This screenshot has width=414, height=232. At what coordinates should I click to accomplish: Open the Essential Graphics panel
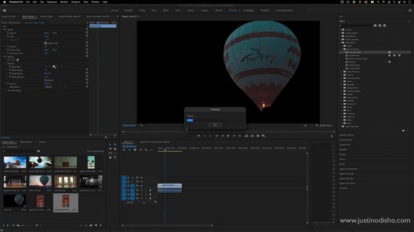tap(347, 135)
